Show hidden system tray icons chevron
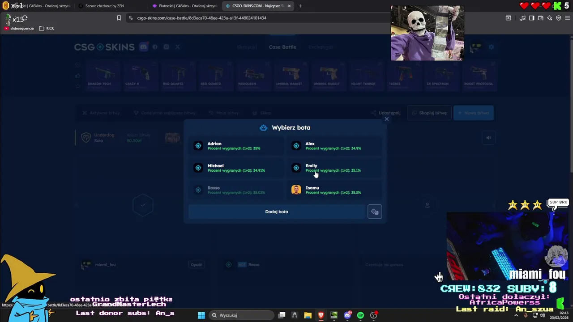 pos(516,315)
